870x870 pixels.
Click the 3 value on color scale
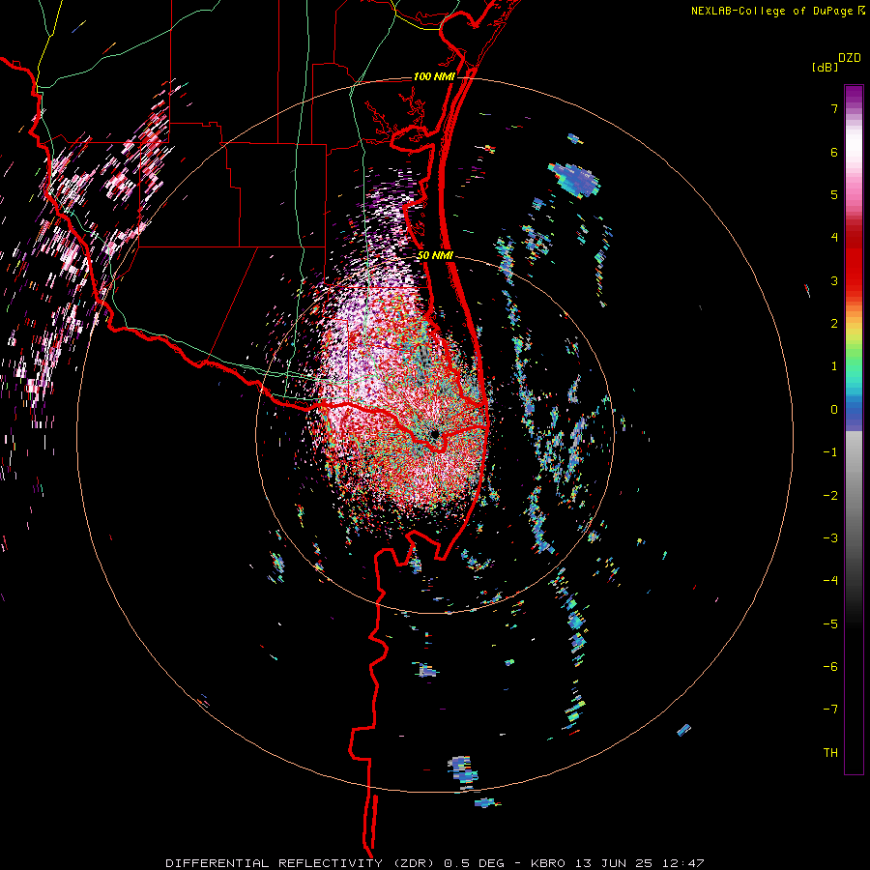(x=834, y=280)
